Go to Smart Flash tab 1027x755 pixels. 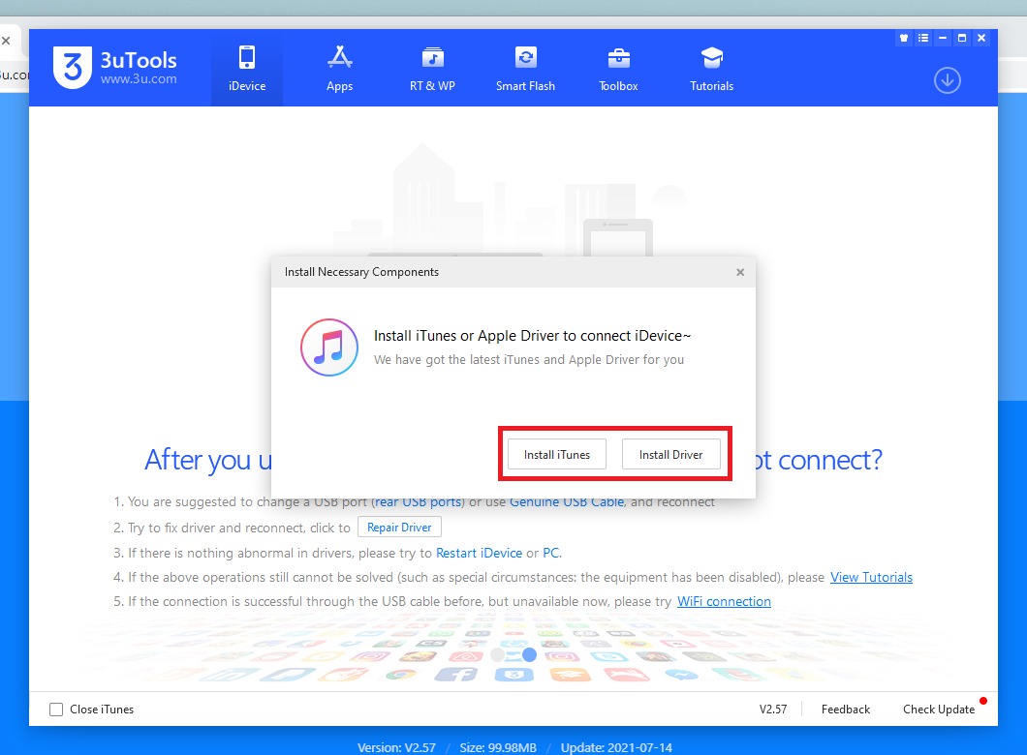(x=525, y=68)
